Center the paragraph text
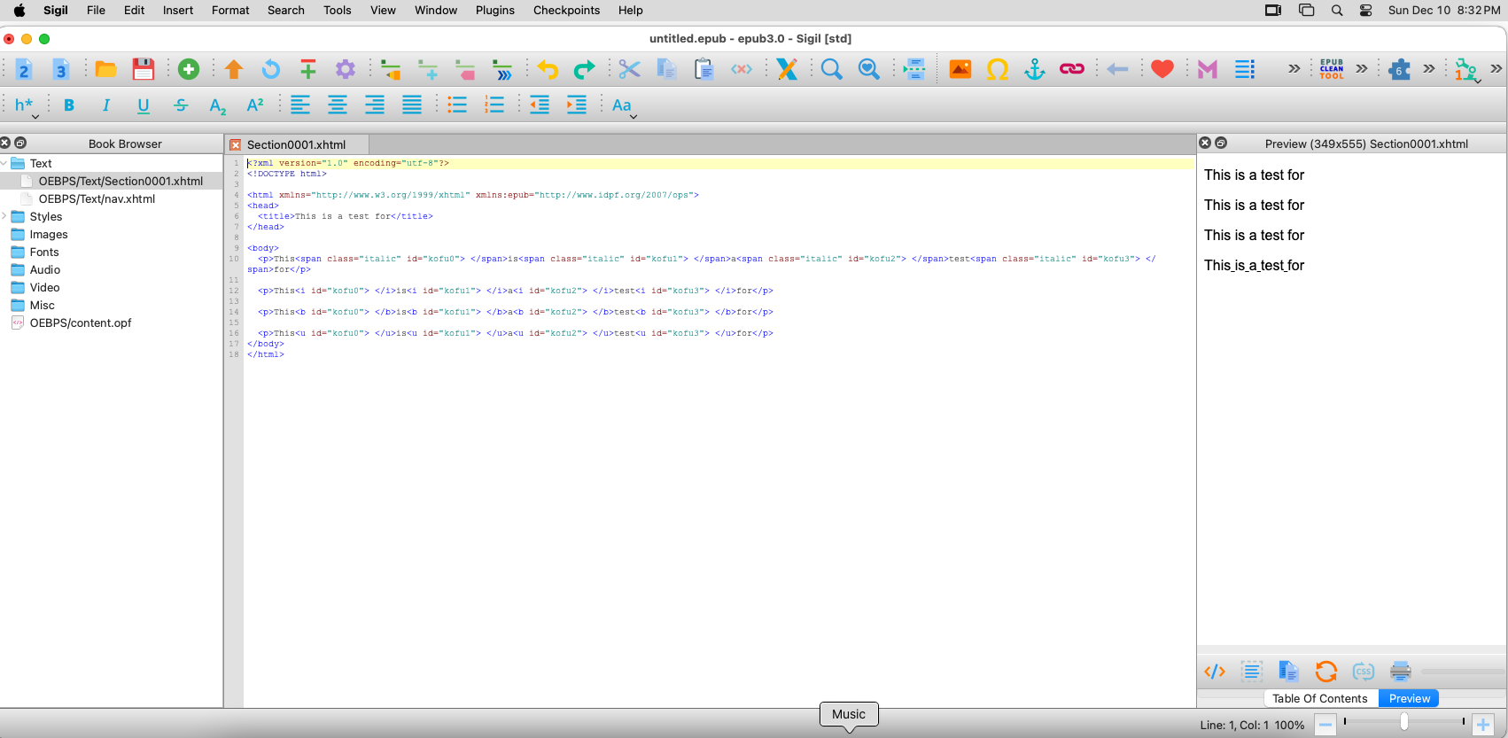The height and width of the screenshot is (738, 1508). pos(338,105)
